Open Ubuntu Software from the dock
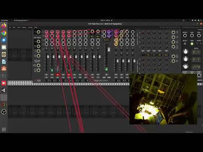The width and height of the screenshot is (203, 152). click(x=4, y=69)
